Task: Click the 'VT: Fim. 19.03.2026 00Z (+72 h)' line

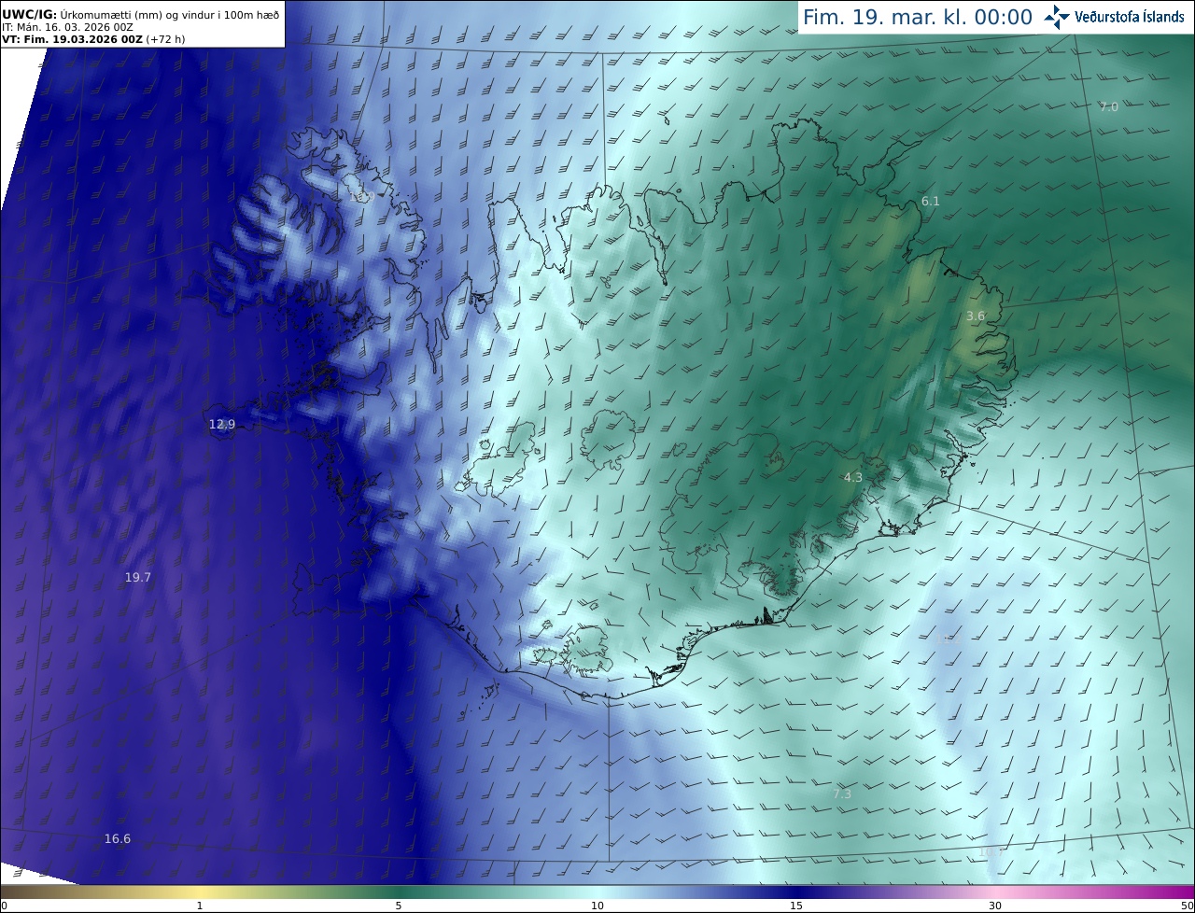Action: [93, 39]
